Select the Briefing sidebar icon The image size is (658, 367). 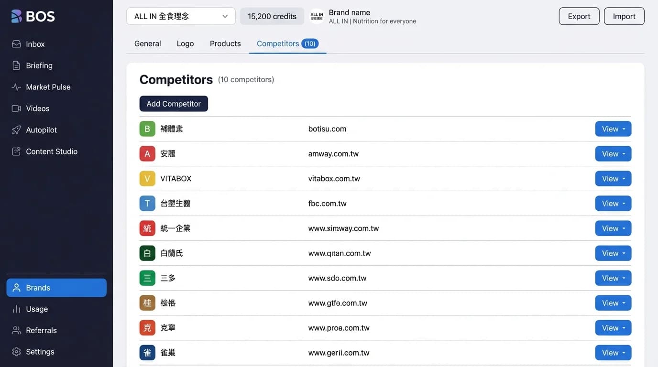pos(17,65)
